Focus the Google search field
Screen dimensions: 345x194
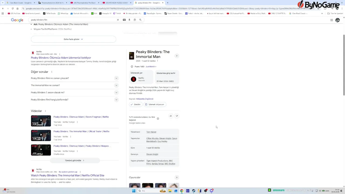[73, 20]
